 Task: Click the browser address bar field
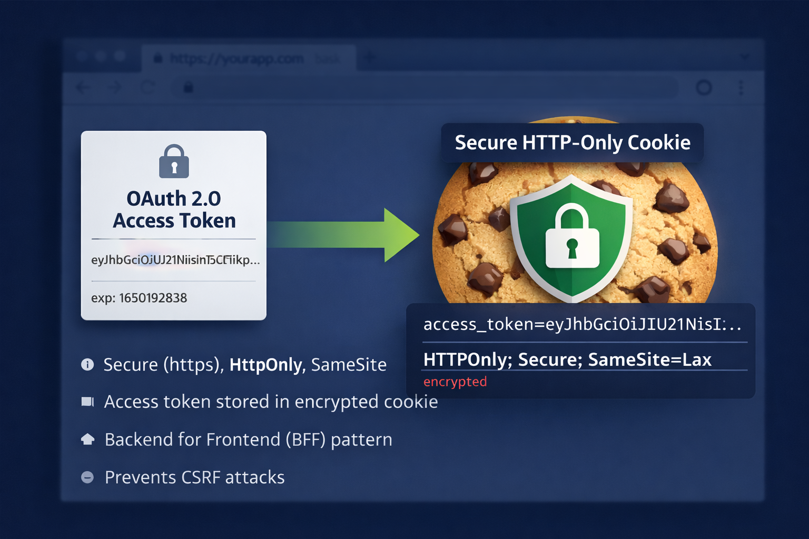(421, 87)
